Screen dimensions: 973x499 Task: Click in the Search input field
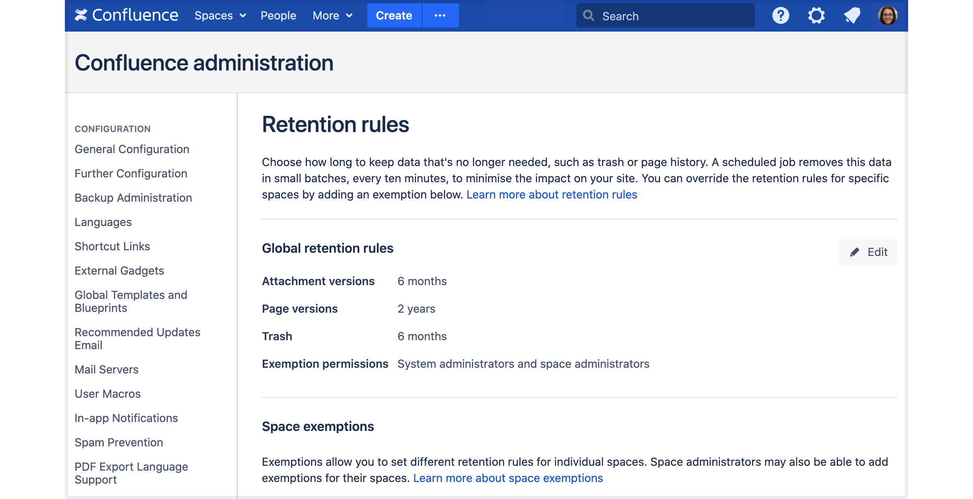click(673, 16)
